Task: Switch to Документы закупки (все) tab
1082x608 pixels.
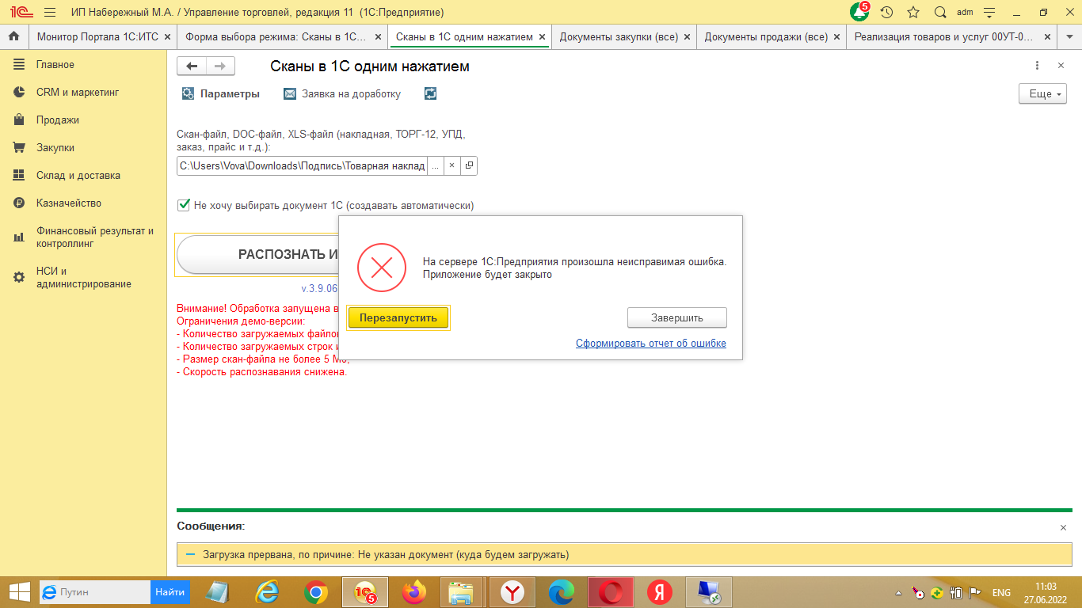Action: click(x=619, y=36)
